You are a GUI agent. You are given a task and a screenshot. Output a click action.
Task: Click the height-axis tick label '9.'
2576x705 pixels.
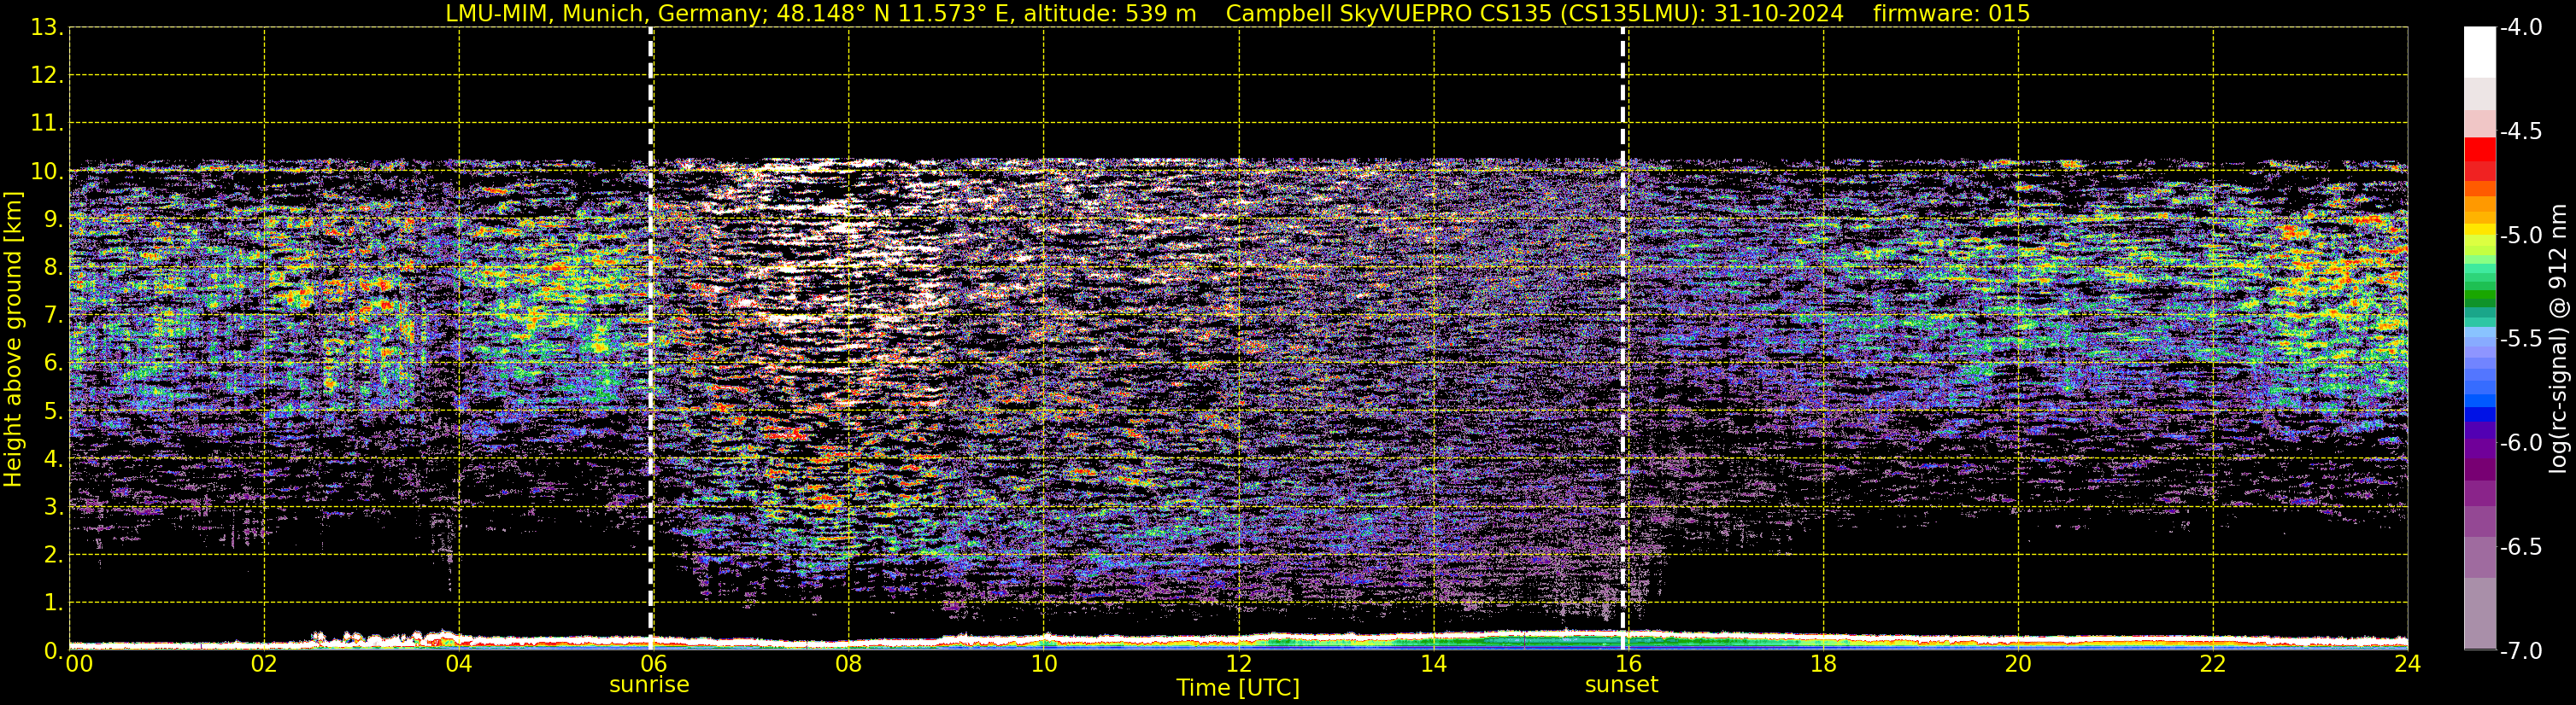[54, 219]
